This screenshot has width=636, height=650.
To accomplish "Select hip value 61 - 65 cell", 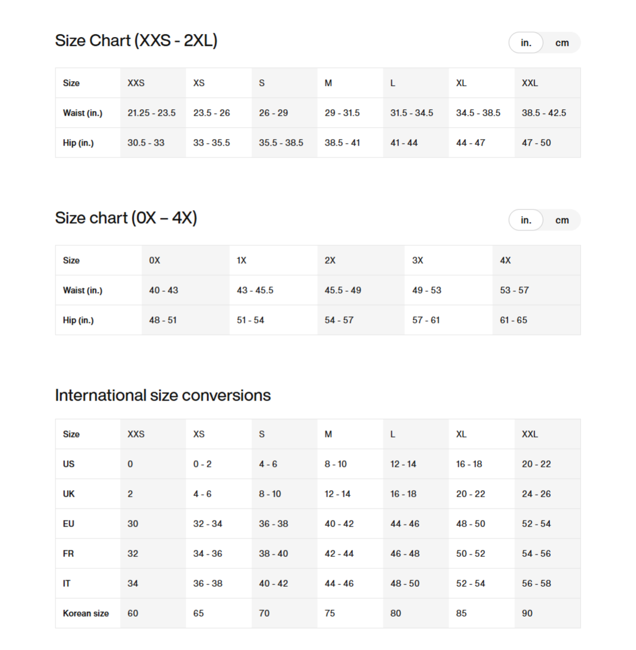I will tap(514, 320).
